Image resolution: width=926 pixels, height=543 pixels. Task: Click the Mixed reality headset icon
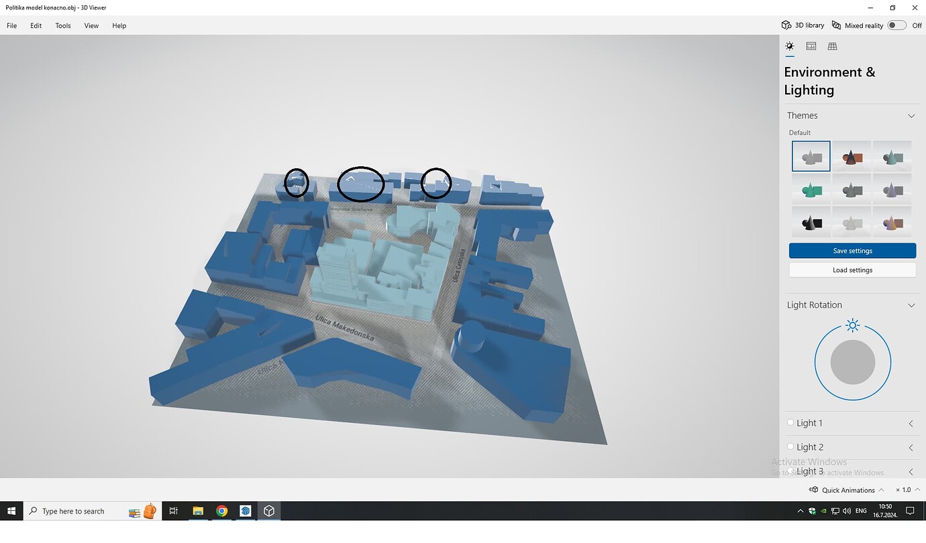click(836, 25)
